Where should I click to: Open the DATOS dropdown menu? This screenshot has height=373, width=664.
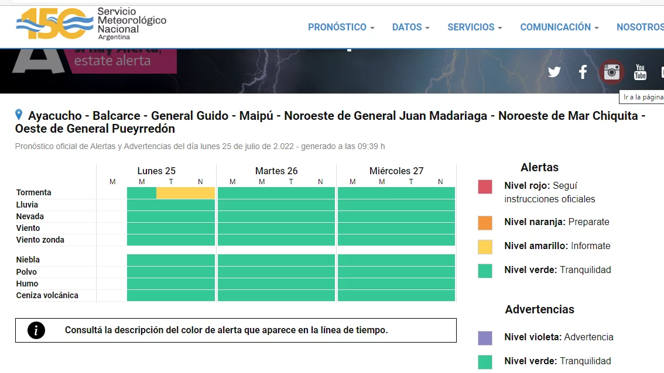pos(410,27)
